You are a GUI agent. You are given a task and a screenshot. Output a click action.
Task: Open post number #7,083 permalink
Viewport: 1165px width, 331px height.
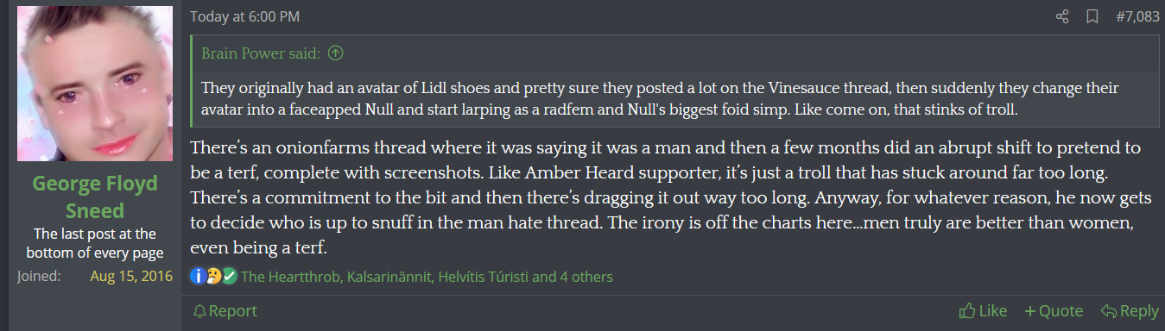coord(1137,16)
